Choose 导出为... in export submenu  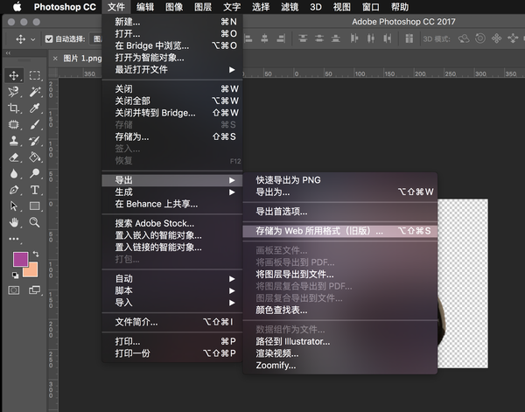340,192
